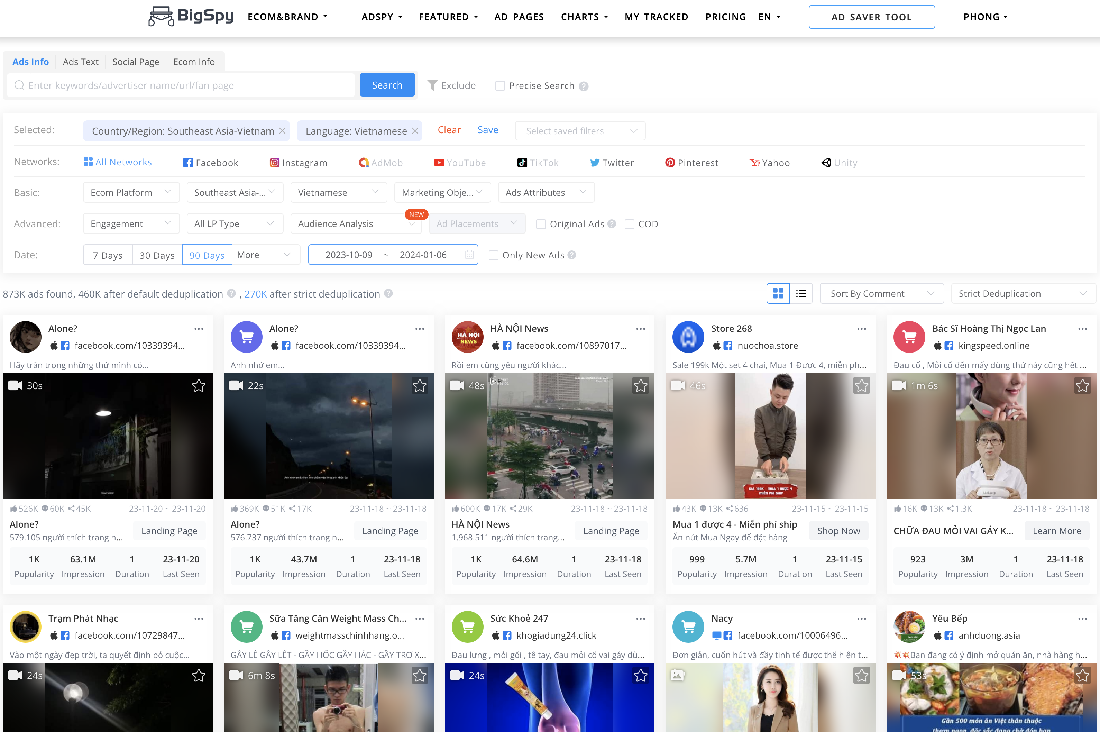Viewport: 1100px width, 732px height.
Task: Open the ADSPY menu
Action: pyautogui.click(x=382, y=17)
